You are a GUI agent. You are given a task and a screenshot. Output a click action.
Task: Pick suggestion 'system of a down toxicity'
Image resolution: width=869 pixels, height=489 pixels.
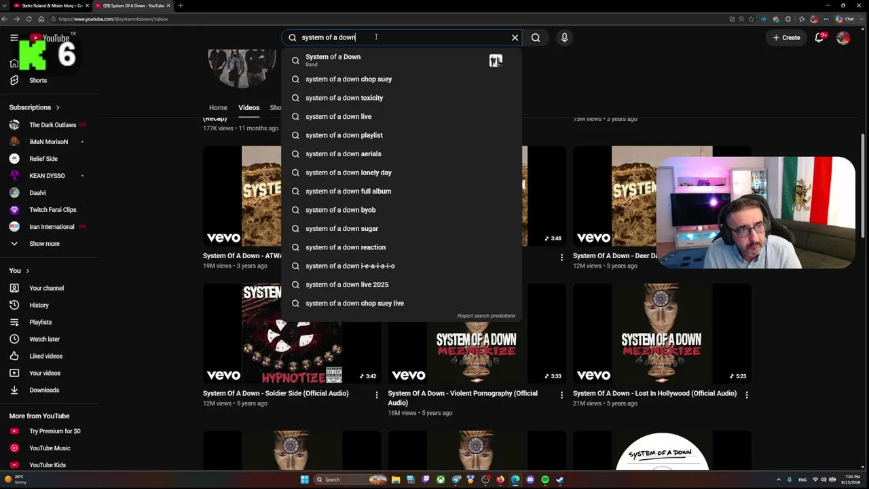click(x=402, y=98)
